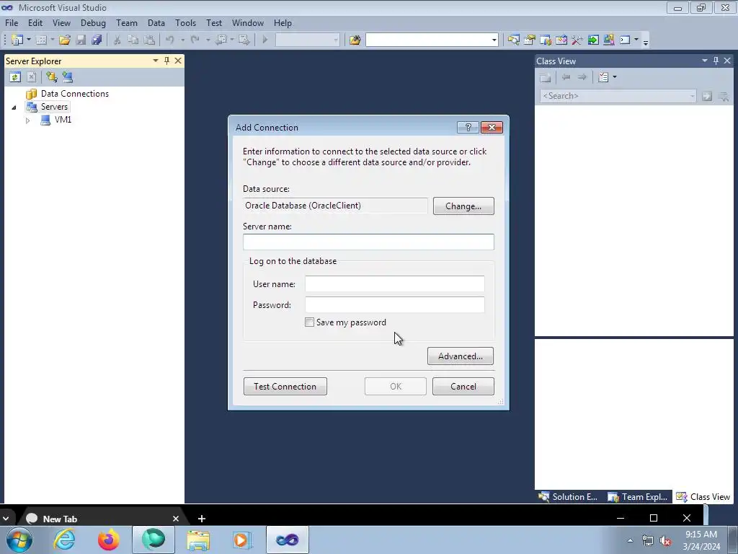Open Properties Window from the toolbar icon
This screenshot has height=554, width=738.
point(530,40)
